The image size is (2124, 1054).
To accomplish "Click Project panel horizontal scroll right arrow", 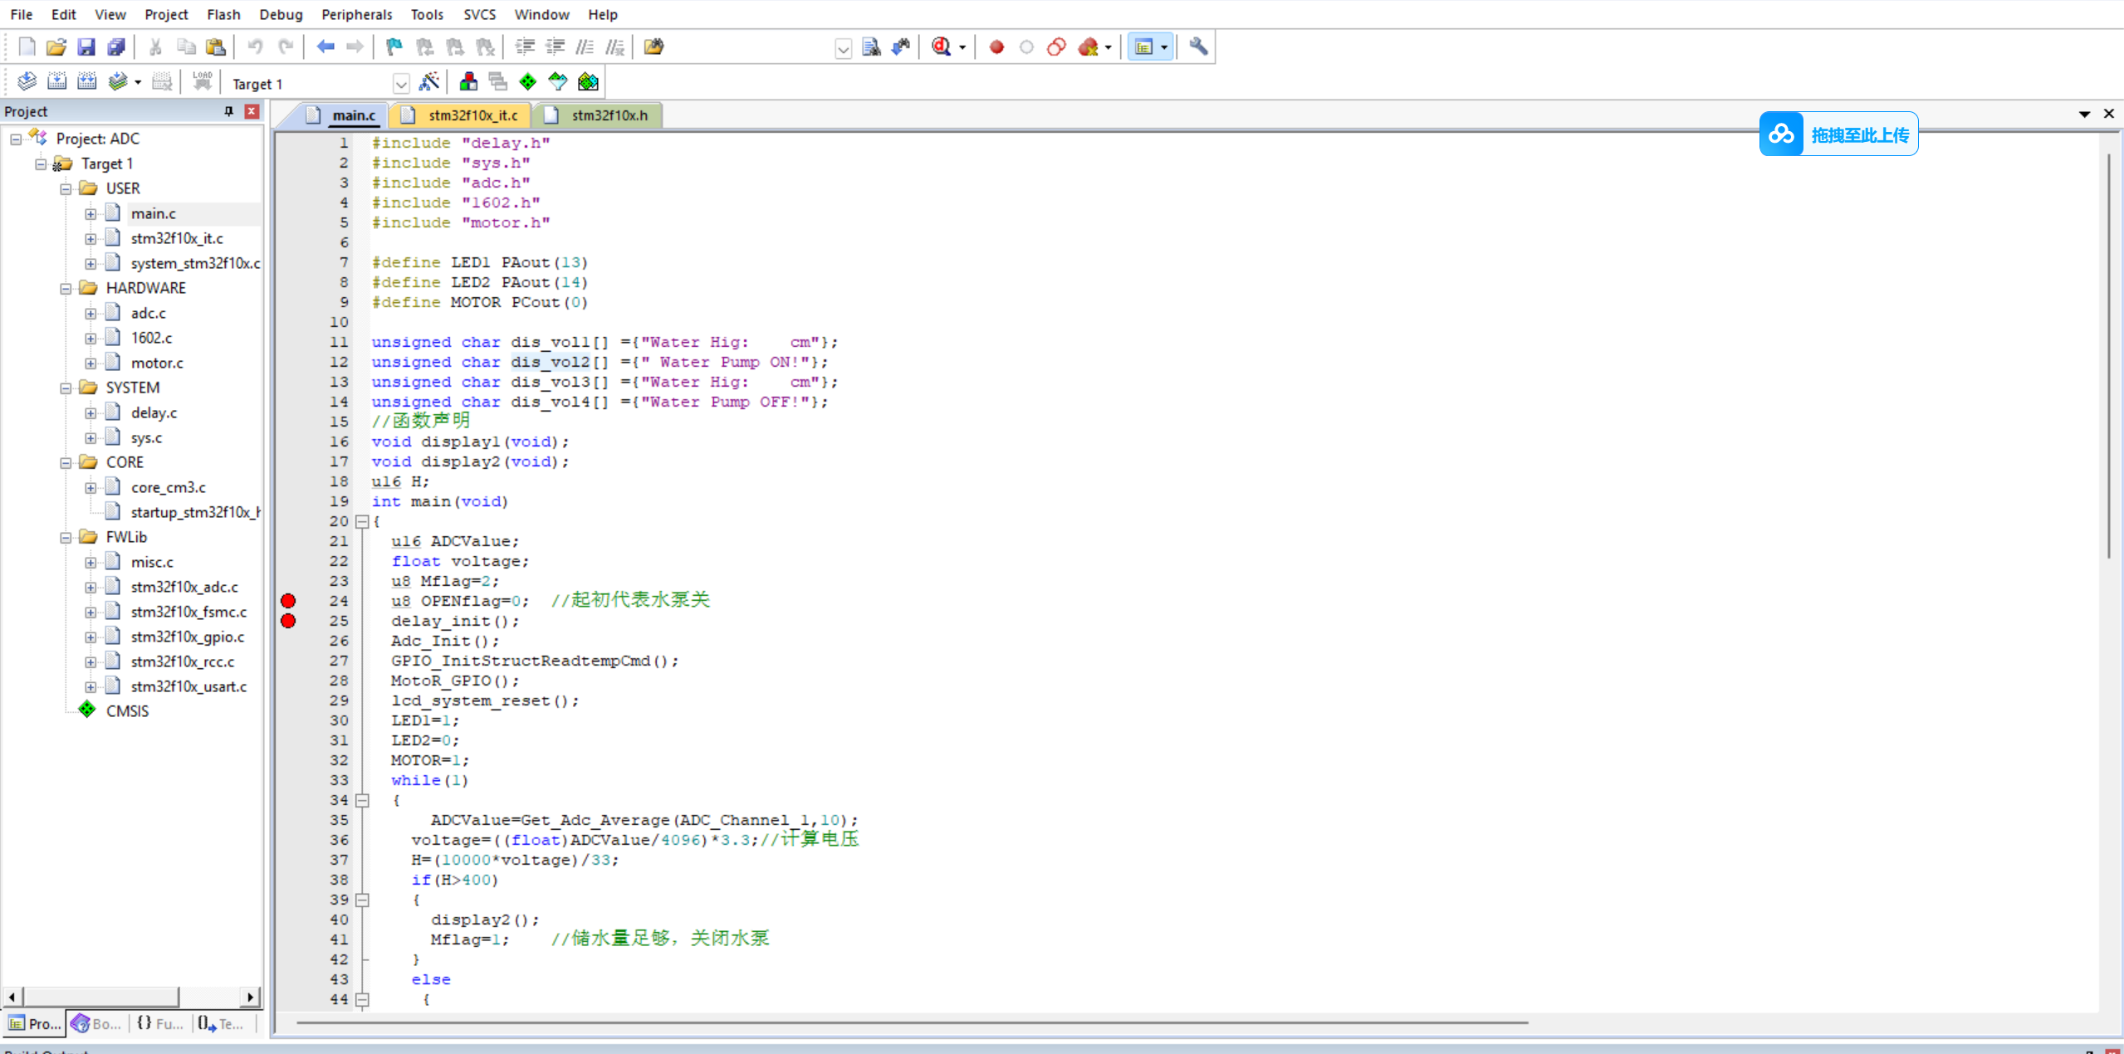I will 250,997.
